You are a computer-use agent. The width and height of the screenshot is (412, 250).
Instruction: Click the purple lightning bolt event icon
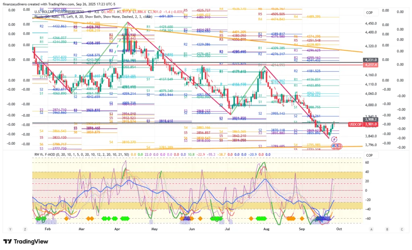[335, 139]
